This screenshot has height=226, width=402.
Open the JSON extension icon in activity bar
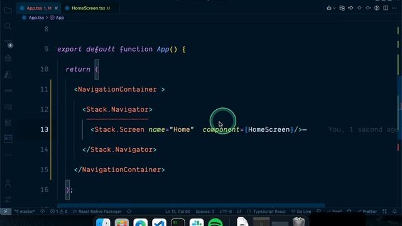pos(8,90)
